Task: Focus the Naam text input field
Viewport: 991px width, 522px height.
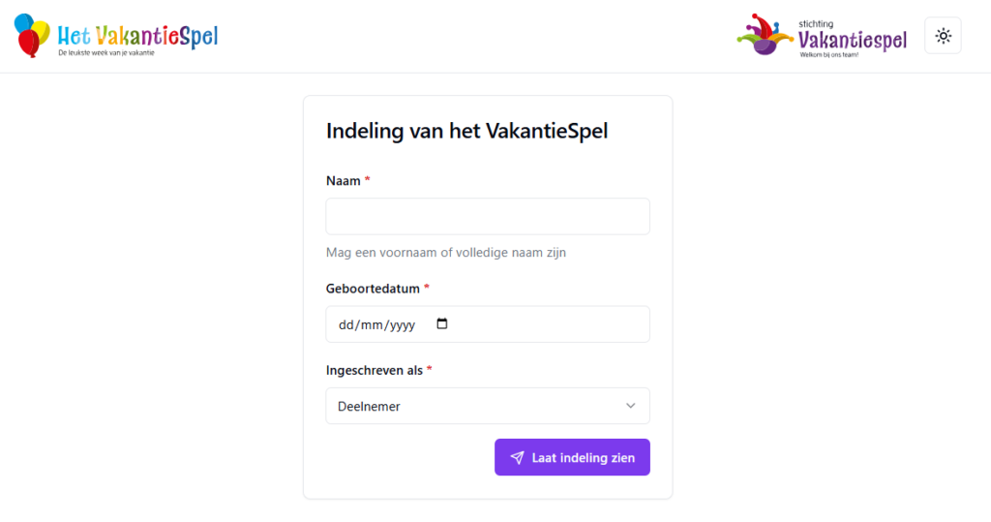Action: coord(488,216)
